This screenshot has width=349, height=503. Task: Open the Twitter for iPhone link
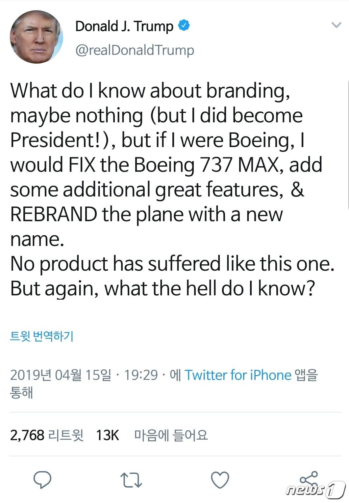238,375
